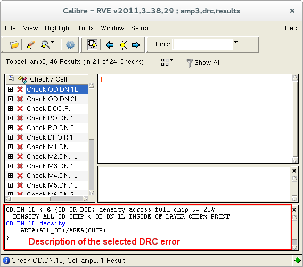Expand Check PO.DN.1L tree node
Viewport: 303px width, 267px height.
(10, 118)
